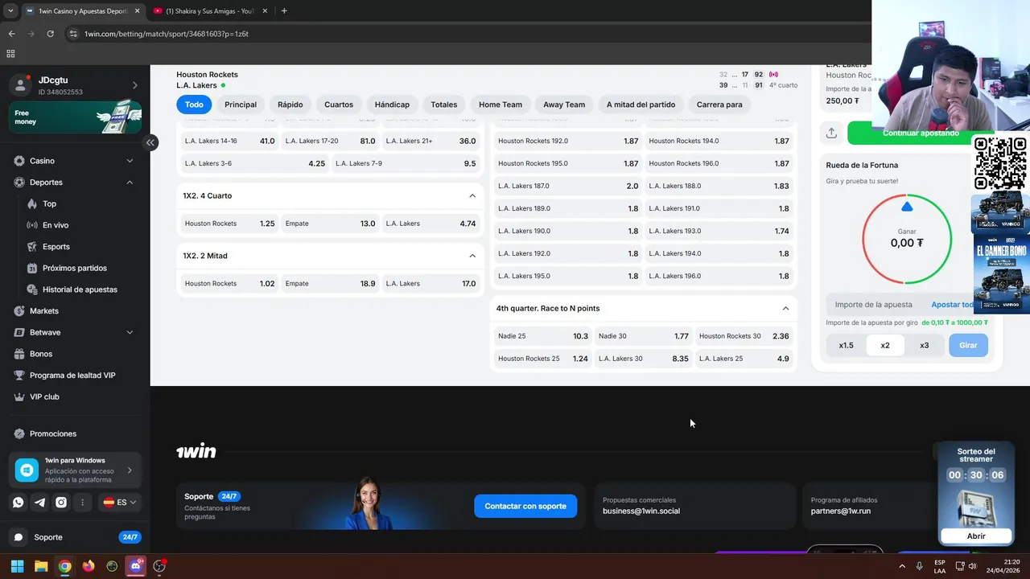Open 1win para Windows download

tap(75, 470)
